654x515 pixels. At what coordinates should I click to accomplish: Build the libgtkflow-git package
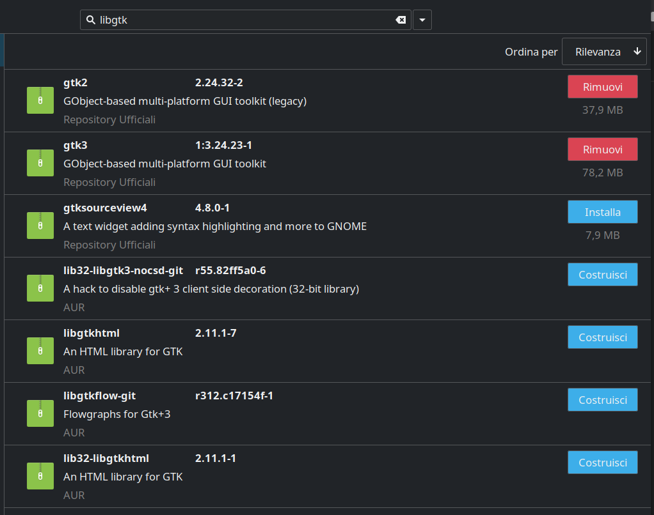602,400
